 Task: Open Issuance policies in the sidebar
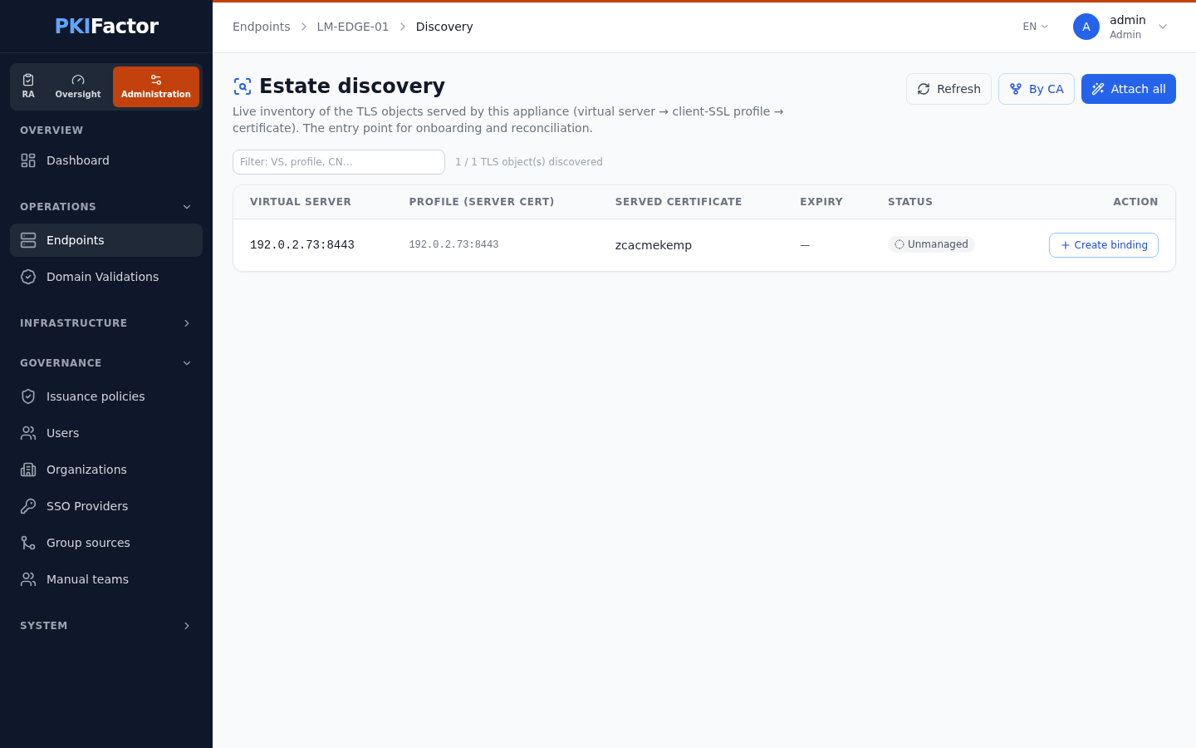coord(106,396)
